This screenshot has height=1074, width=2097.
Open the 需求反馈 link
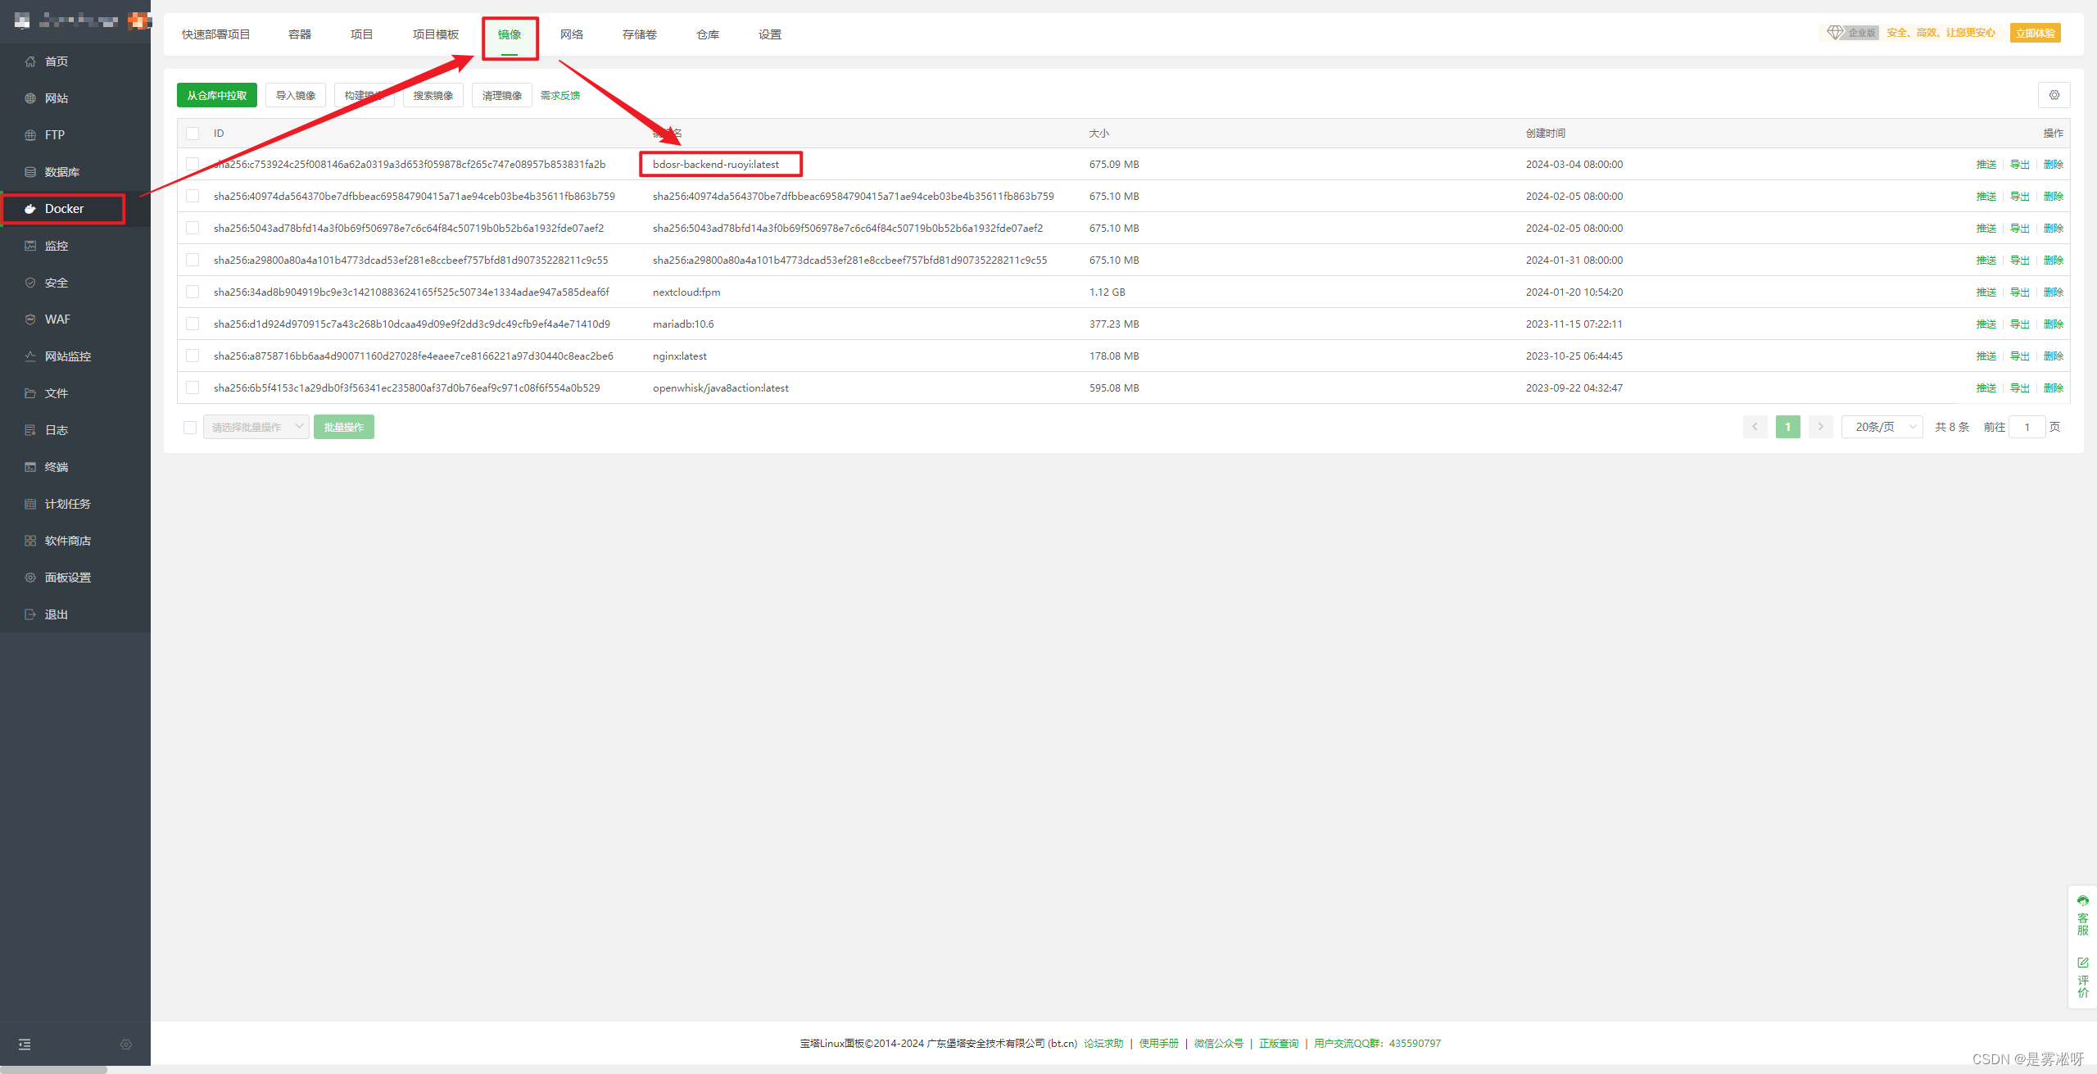tap(560, 96)
